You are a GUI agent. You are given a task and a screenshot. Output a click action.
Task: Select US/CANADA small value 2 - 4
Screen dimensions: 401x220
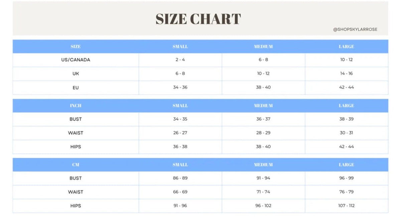click(x=180, y=60)
